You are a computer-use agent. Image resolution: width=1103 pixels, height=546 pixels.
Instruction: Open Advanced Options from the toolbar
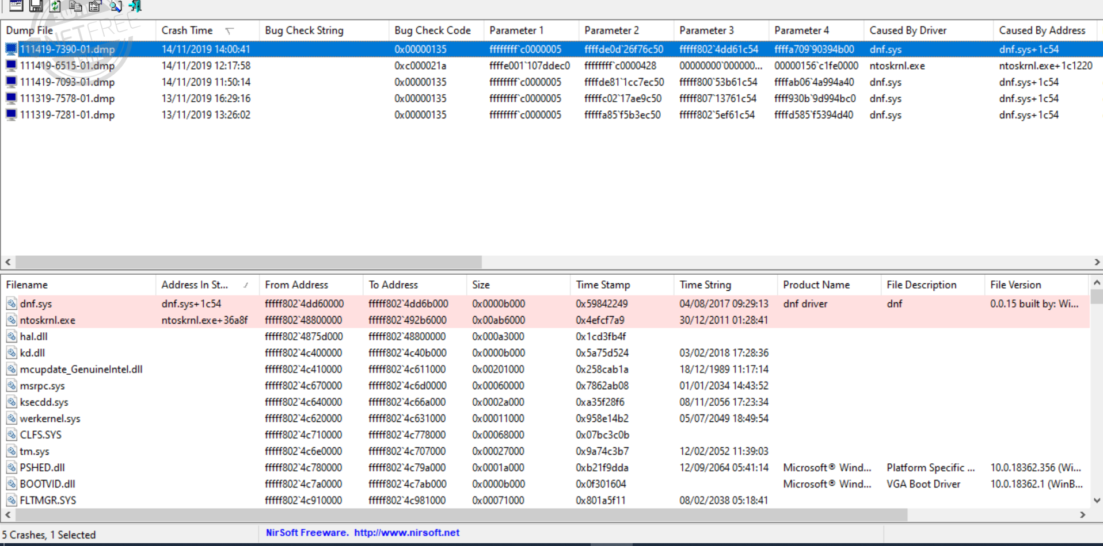click(16, 6)
